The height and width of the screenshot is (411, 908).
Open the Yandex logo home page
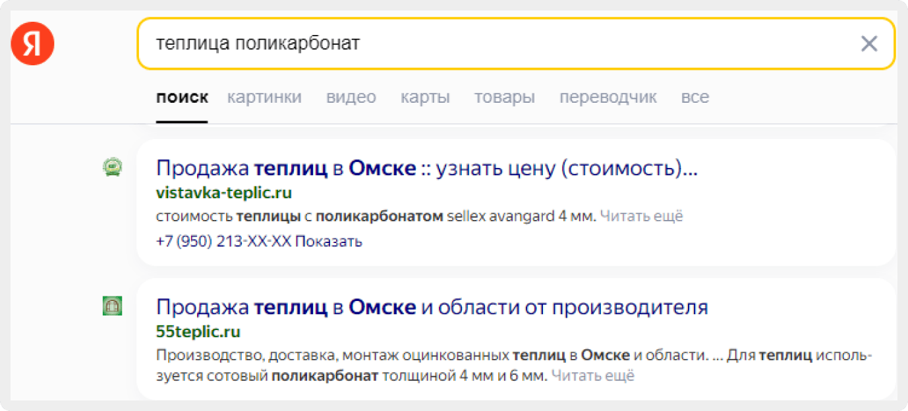32,43
